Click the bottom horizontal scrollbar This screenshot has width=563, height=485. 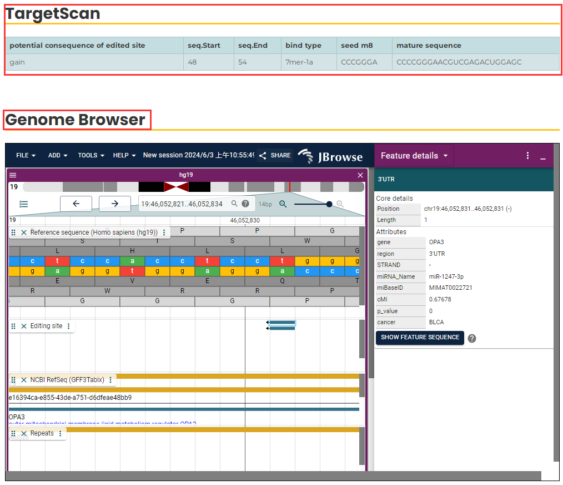[x=273, y=476]
